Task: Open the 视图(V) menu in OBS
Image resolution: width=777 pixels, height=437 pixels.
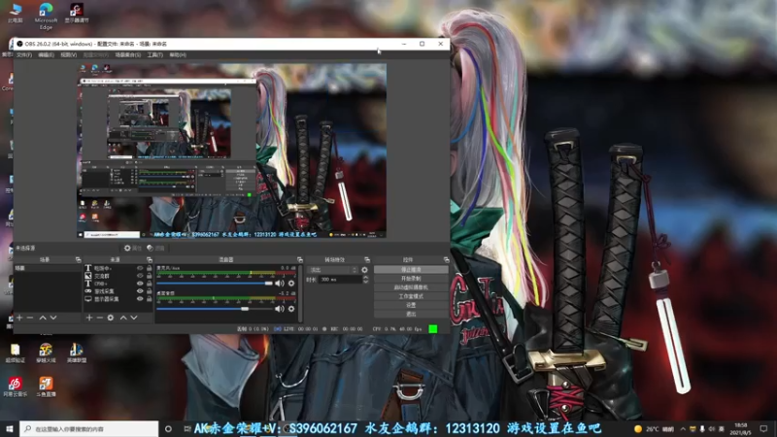Action: (x=68, y=55)
